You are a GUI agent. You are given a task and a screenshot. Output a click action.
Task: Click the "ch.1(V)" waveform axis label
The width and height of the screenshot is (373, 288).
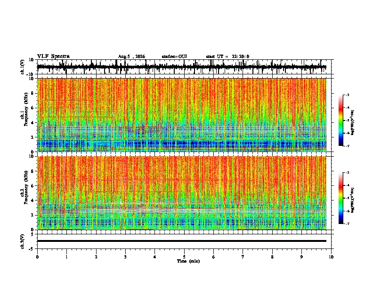(x=23, y=67)
